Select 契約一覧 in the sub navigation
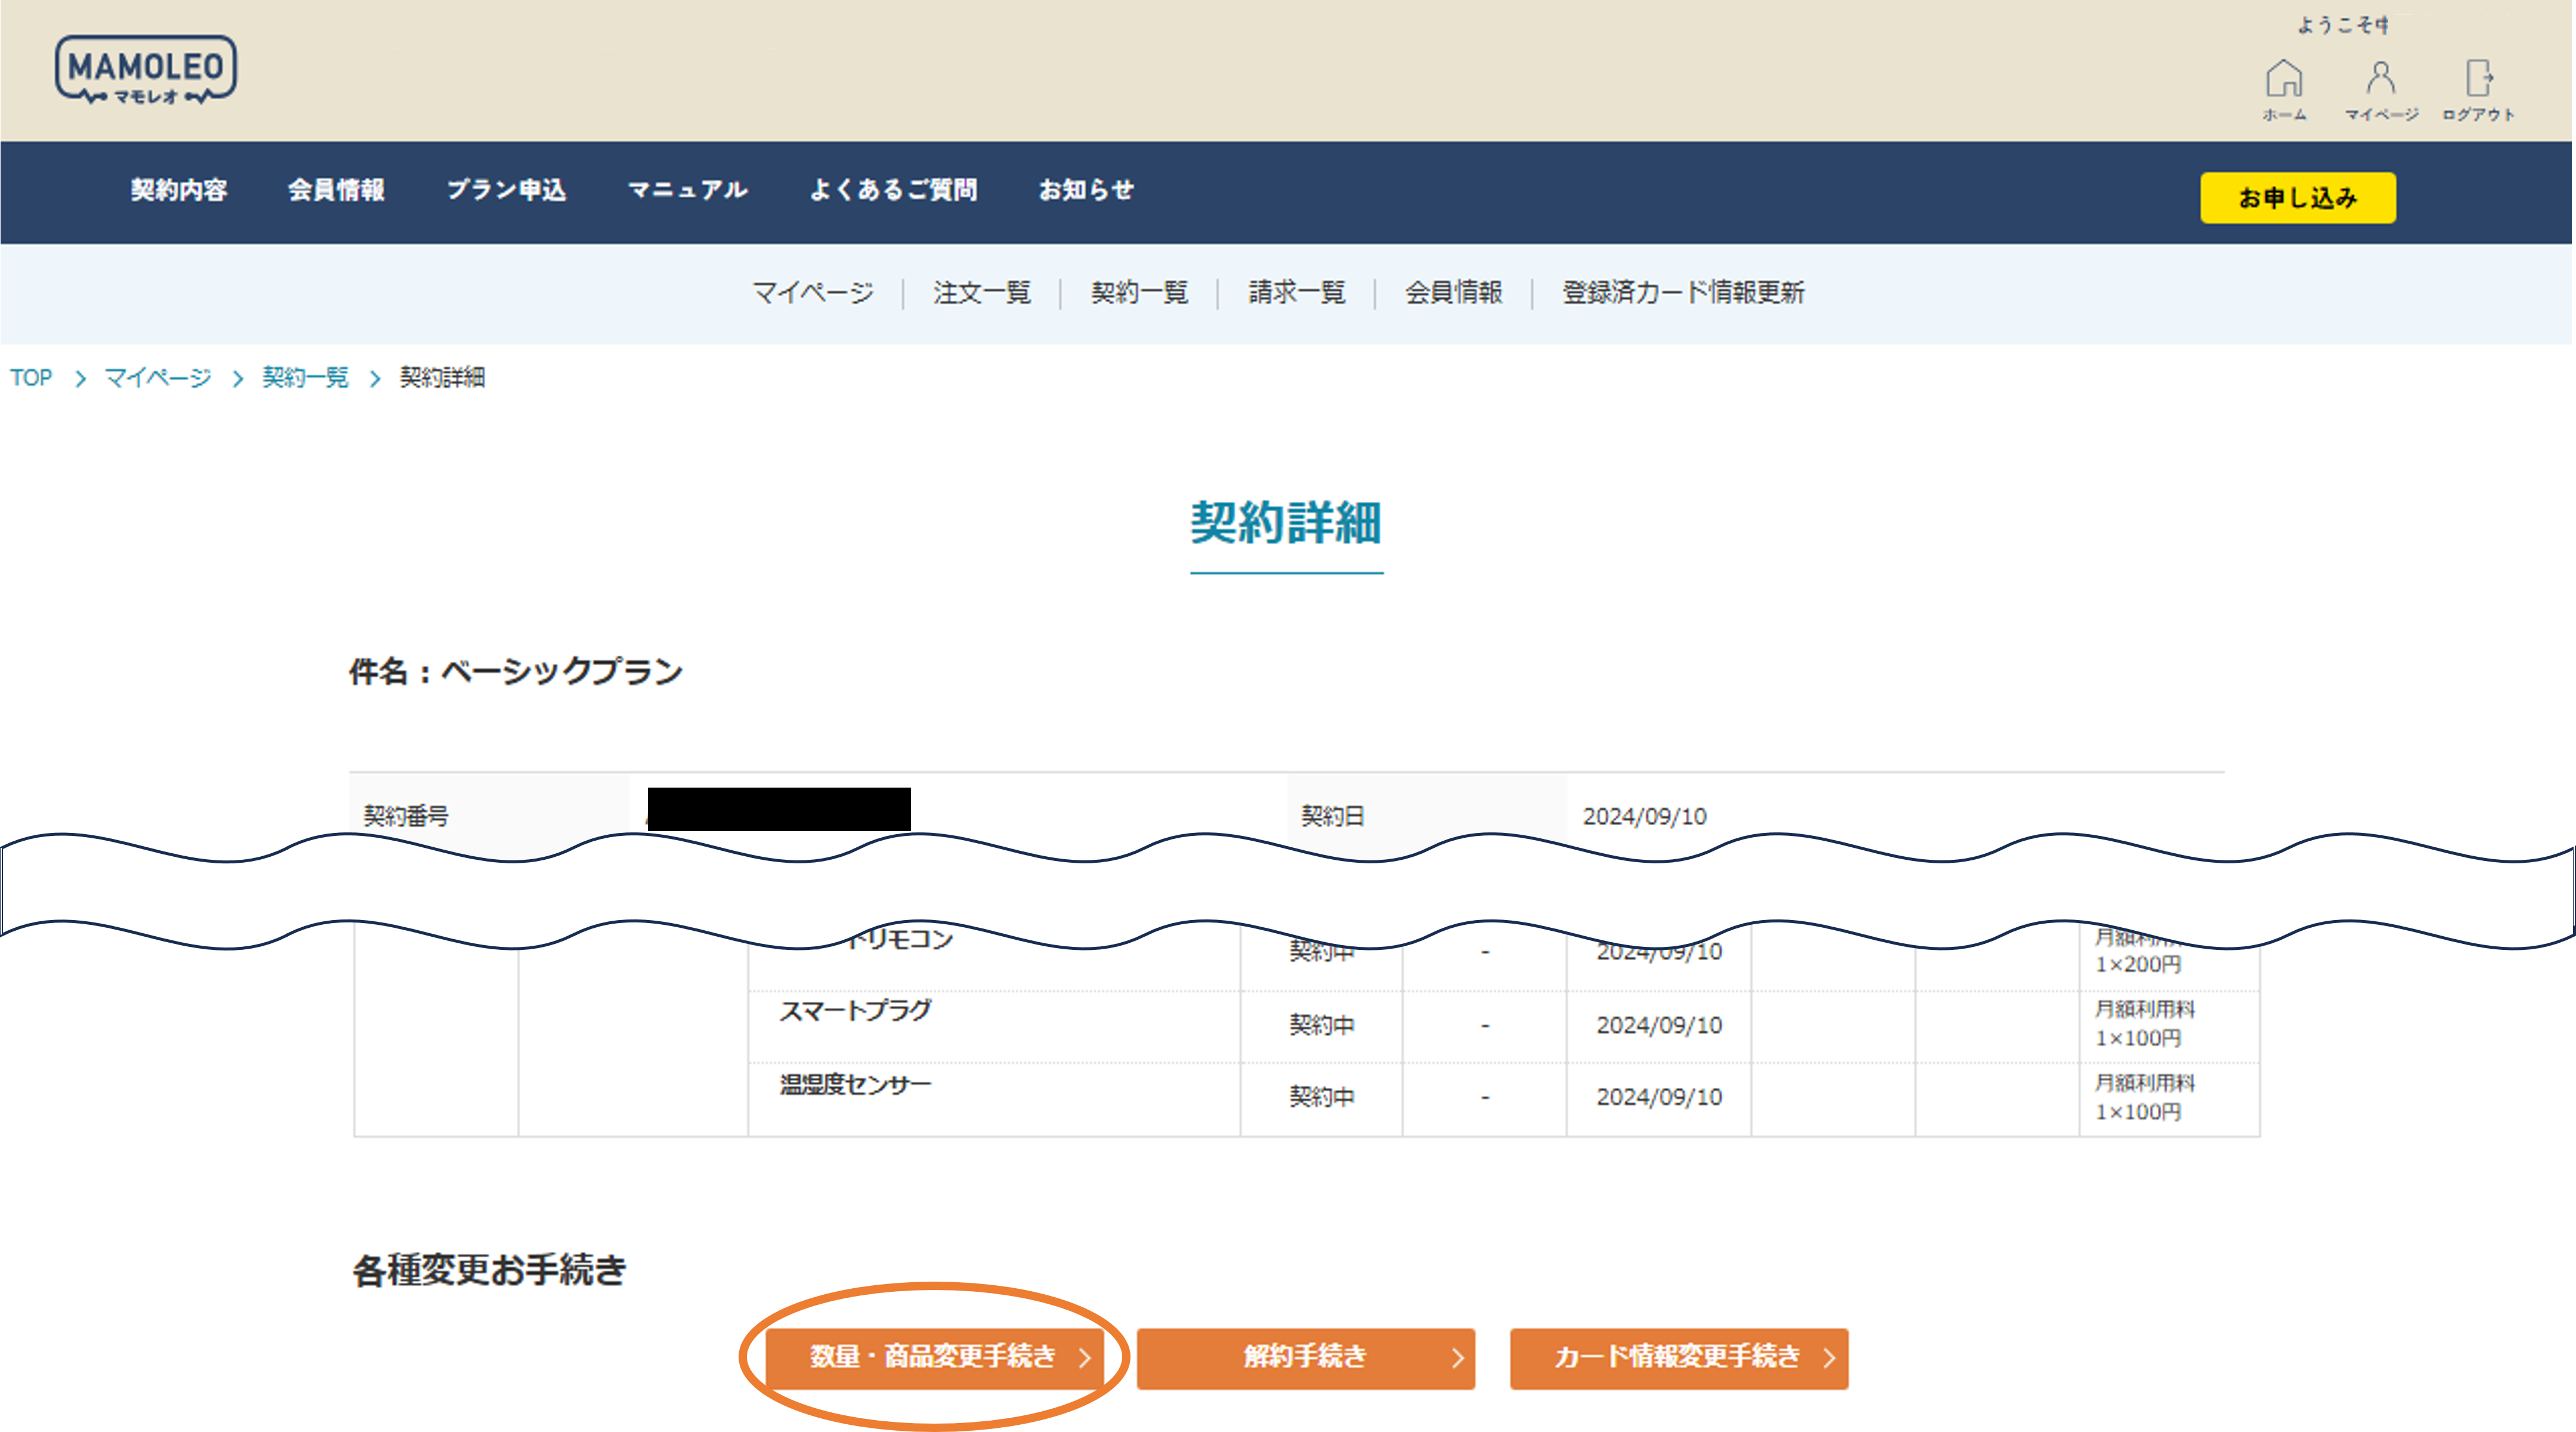This screenshot has height=1432, width=2576. tap(1139, 292)
